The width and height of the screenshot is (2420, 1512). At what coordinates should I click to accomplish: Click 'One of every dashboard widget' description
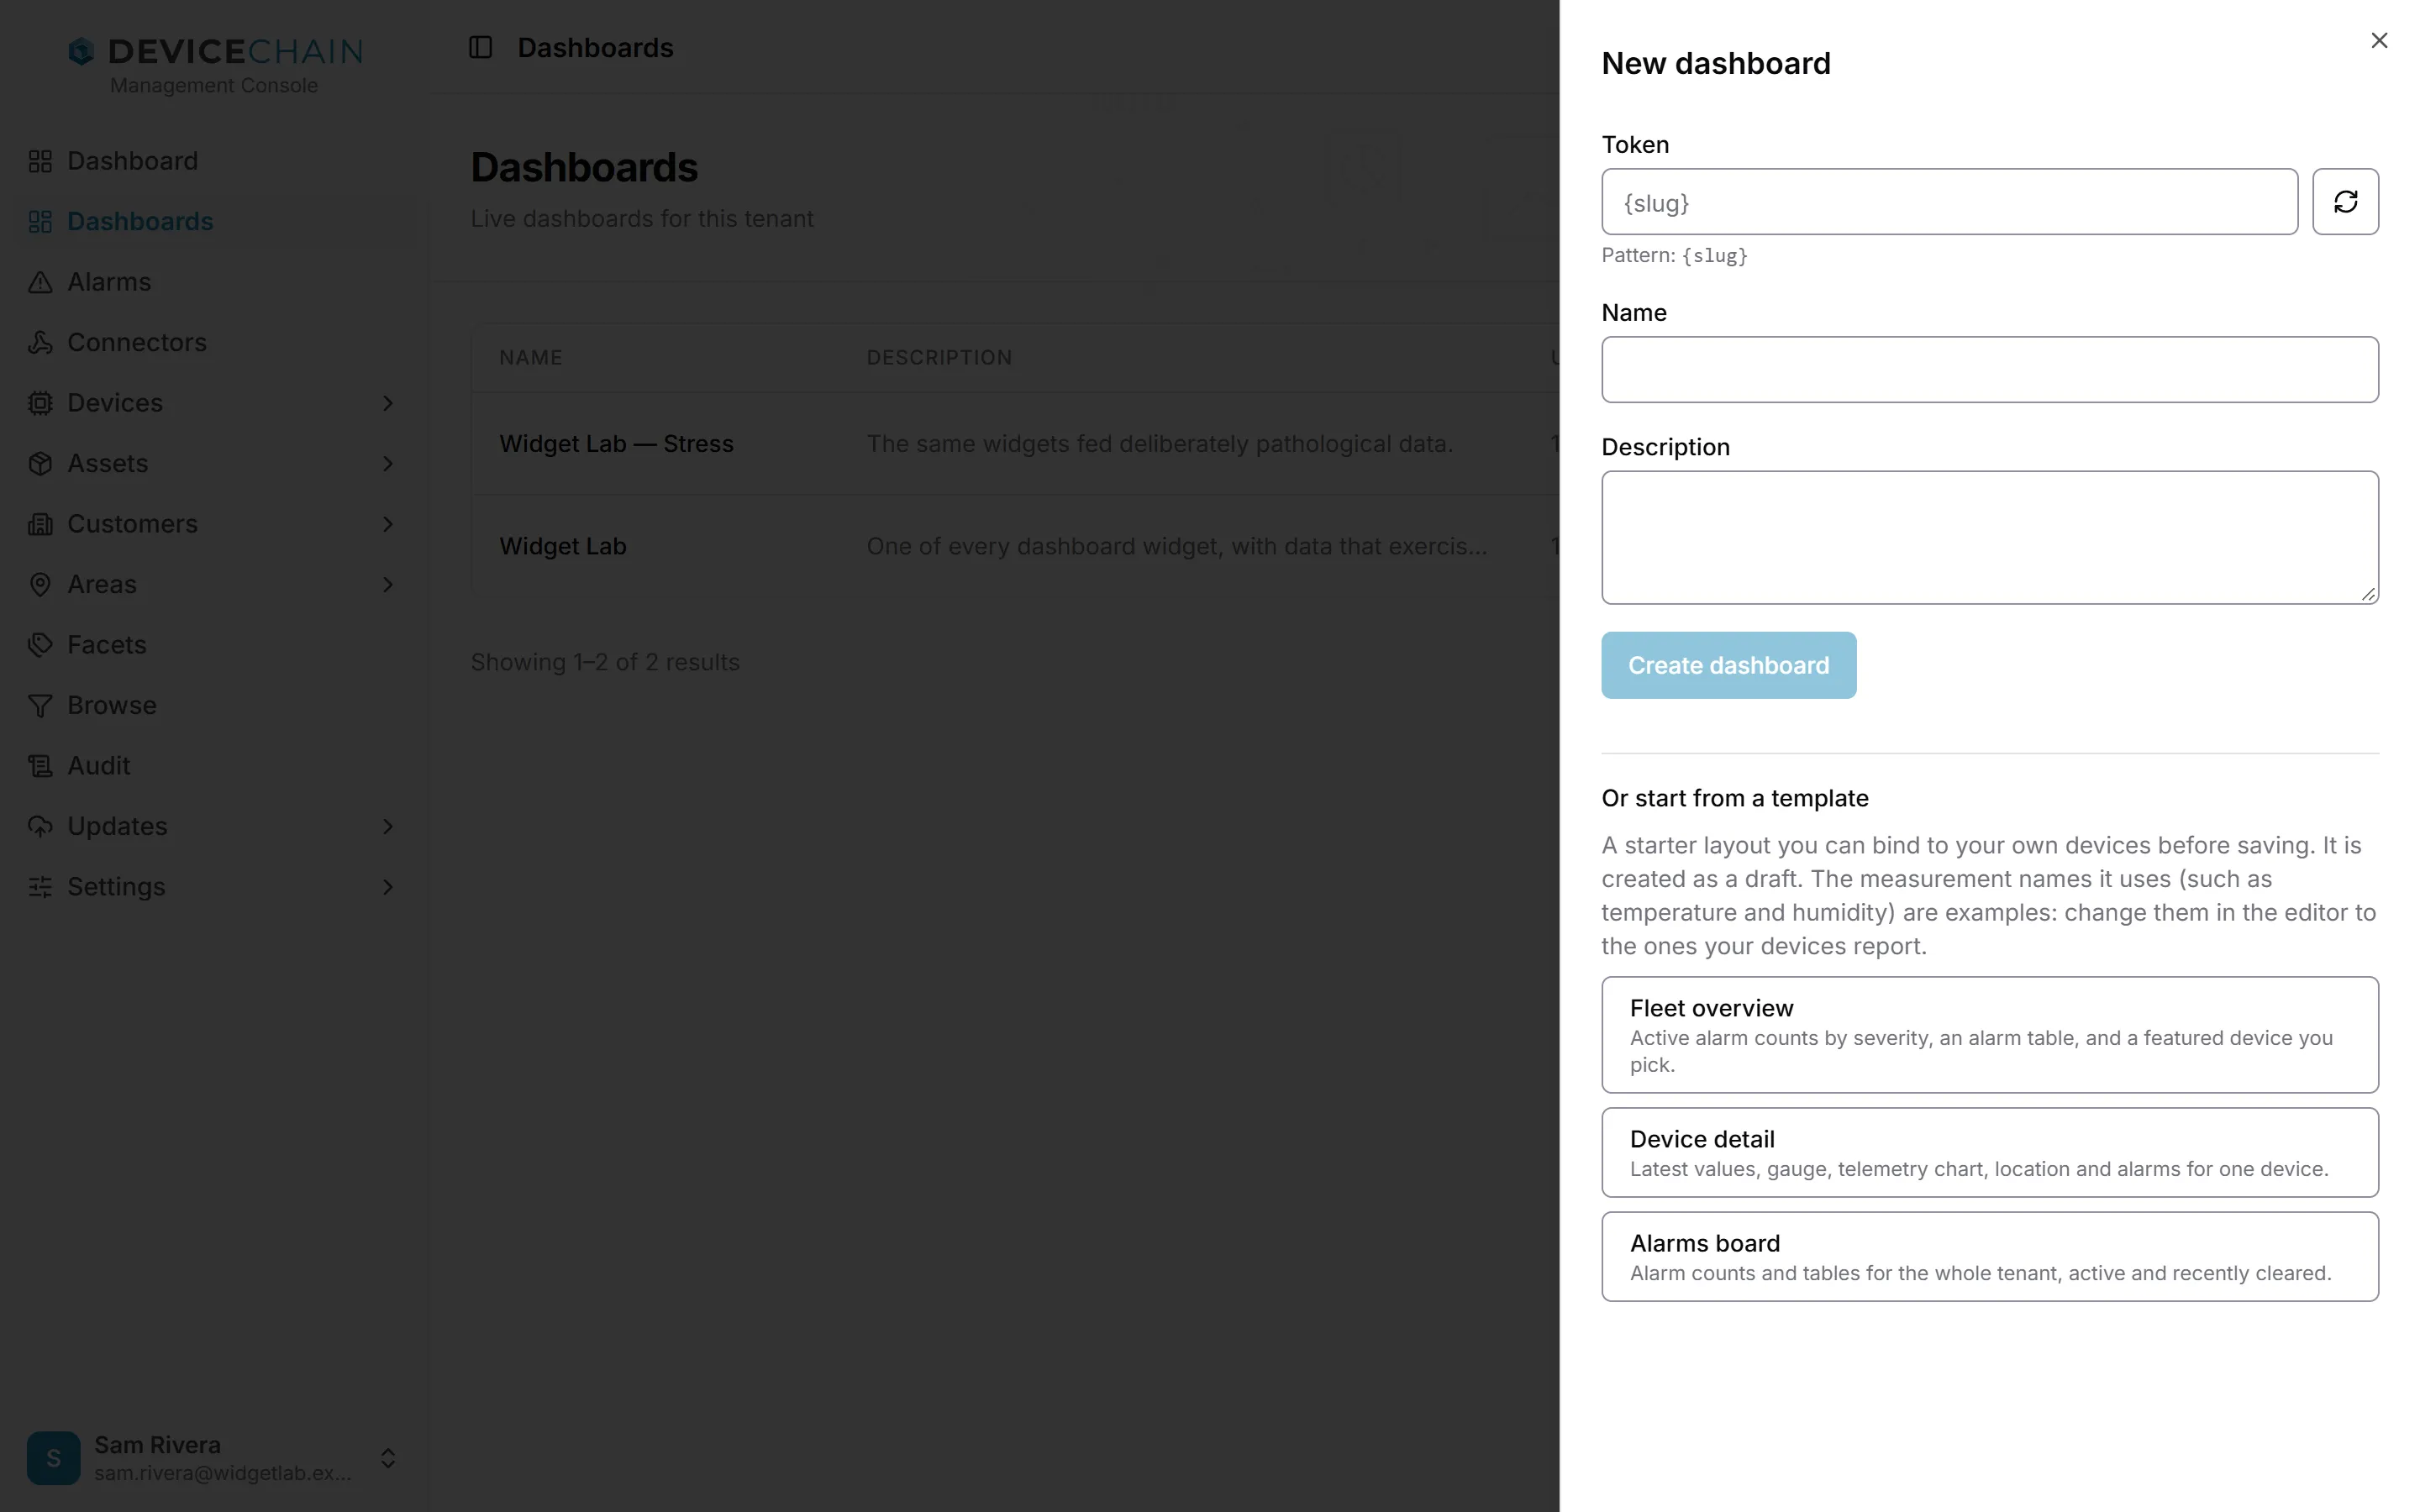[x=1176, y=546]
